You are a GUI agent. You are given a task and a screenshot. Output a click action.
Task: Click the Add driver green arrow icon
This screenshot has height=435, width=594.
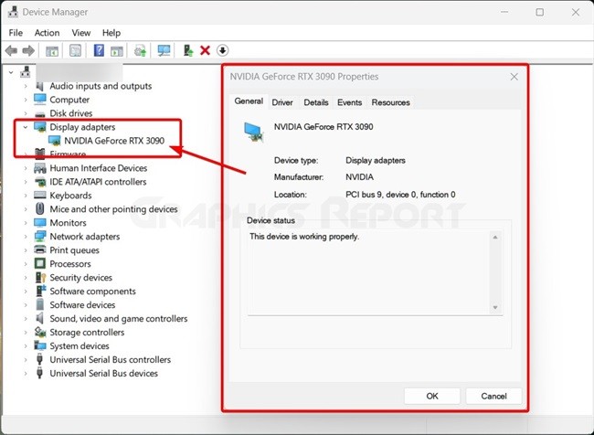click(188, 50)
